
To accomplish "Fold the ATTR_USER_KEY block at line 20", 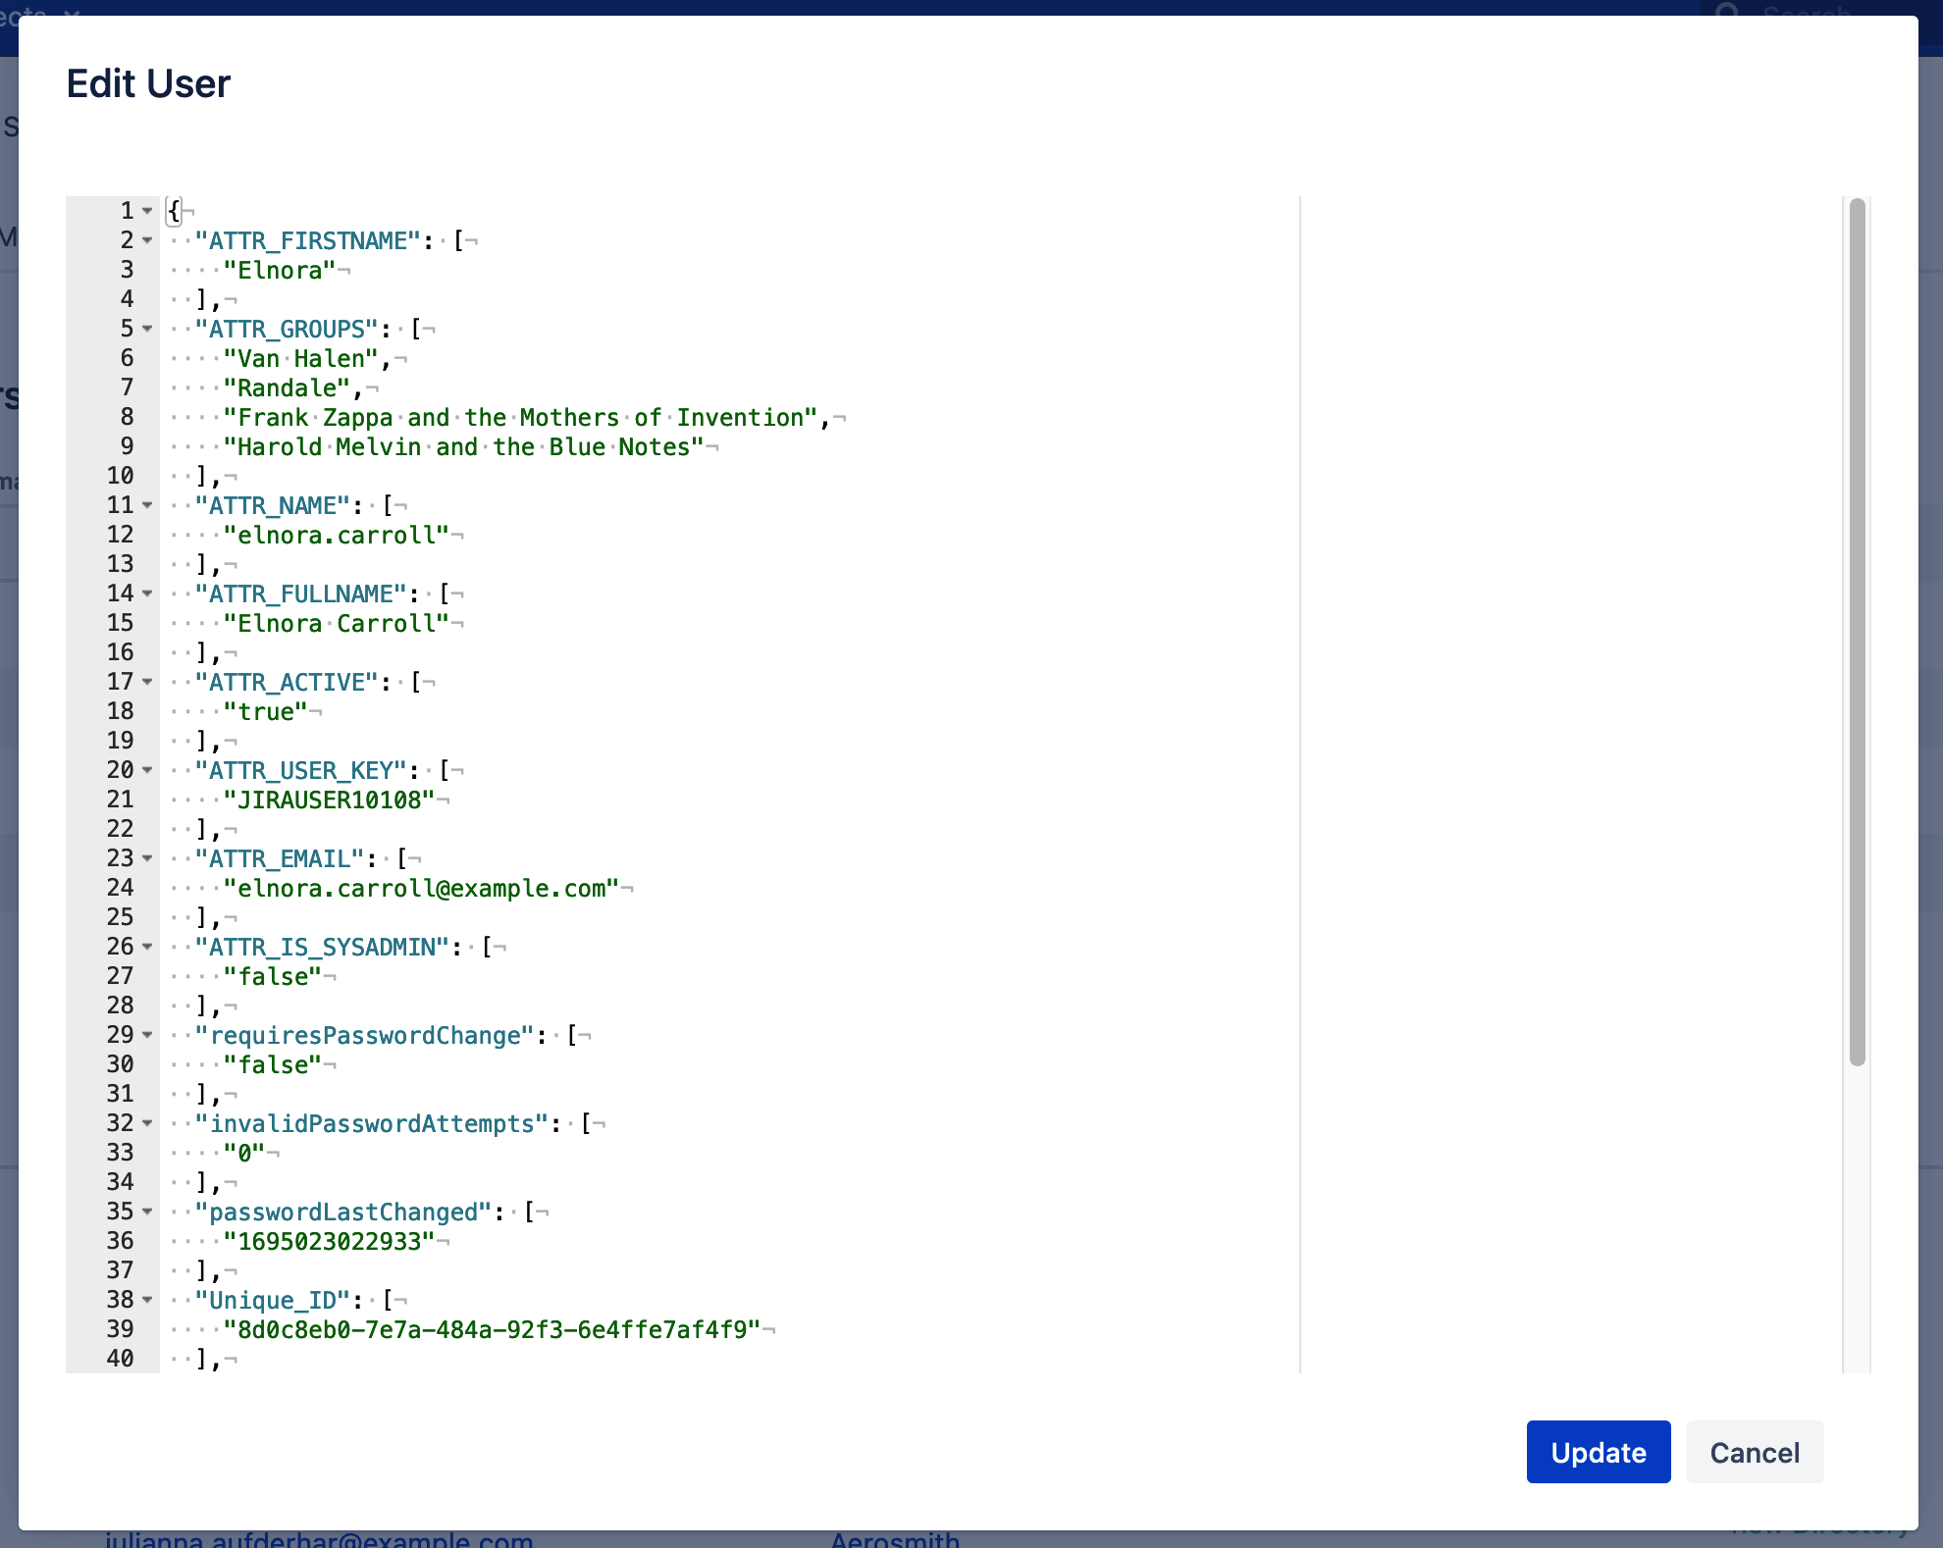I will pos(147,770).
